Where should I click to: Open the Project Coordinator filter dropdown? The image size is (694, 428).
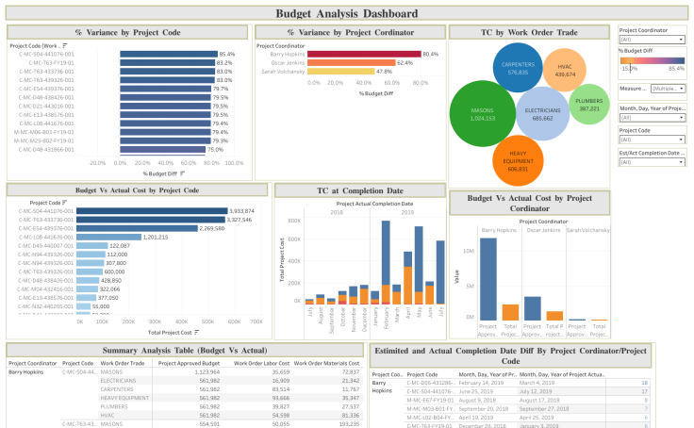651,40
